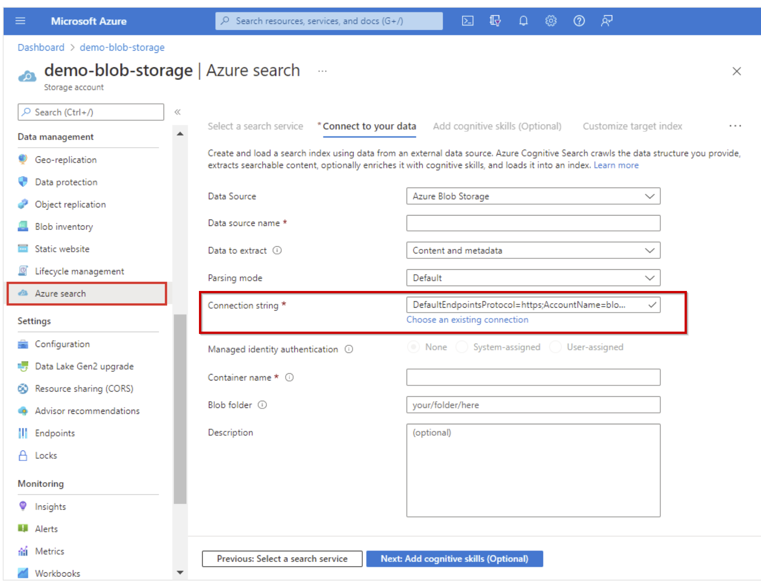The height and width of the screenshot is (581, 761).
Task: Open the Feedback icon
Action: [606, 21]
